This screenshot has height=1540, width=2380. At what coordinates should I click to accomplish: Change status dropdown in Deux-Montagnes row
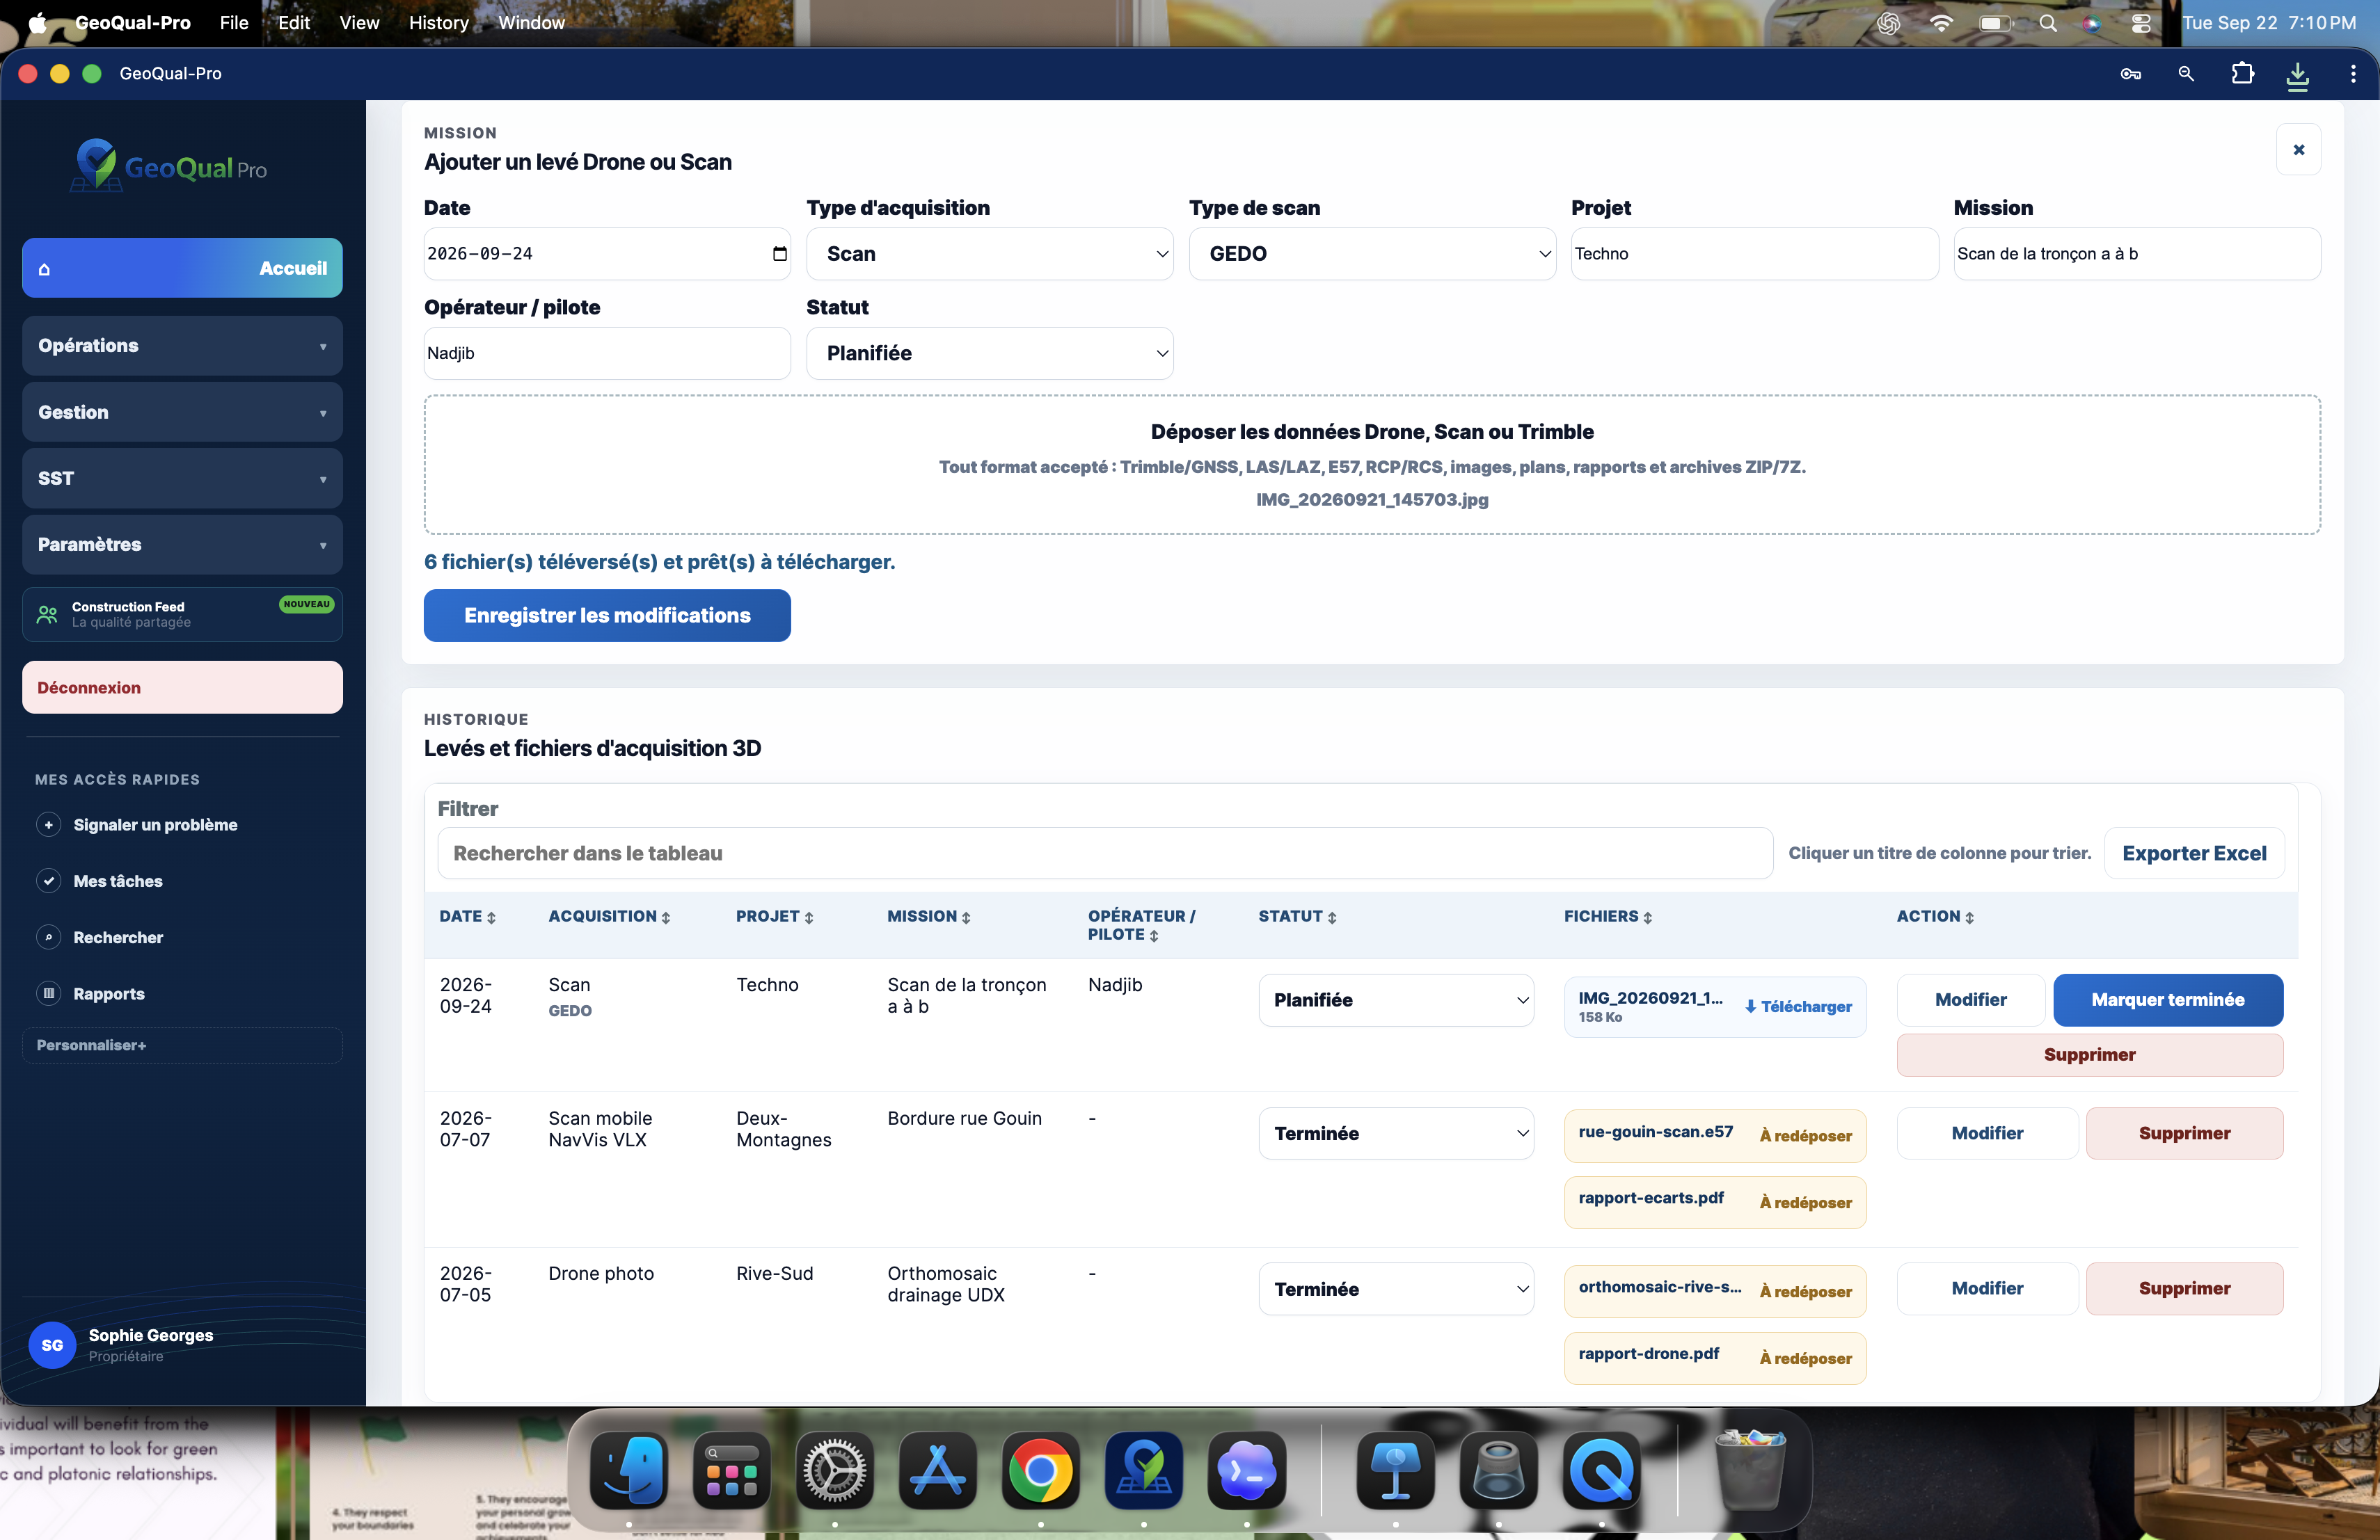click(x=1396, y=1133)
